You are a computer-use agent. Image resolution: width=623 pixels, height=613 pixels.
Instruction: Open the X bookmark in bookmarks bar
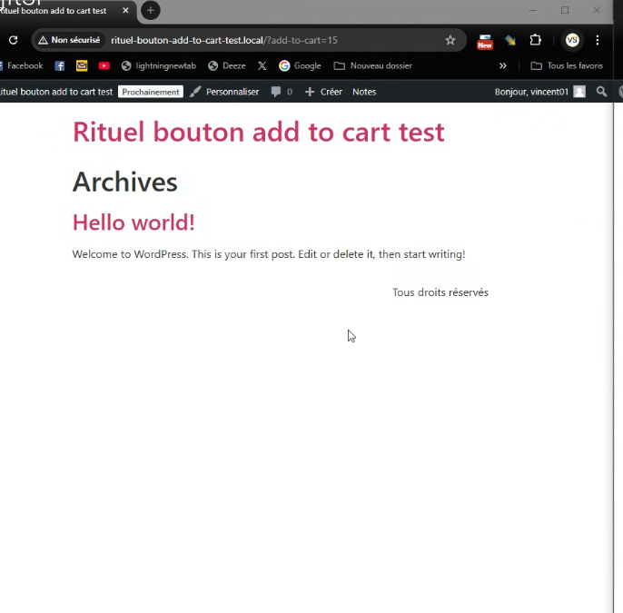[x=262, y=66]
